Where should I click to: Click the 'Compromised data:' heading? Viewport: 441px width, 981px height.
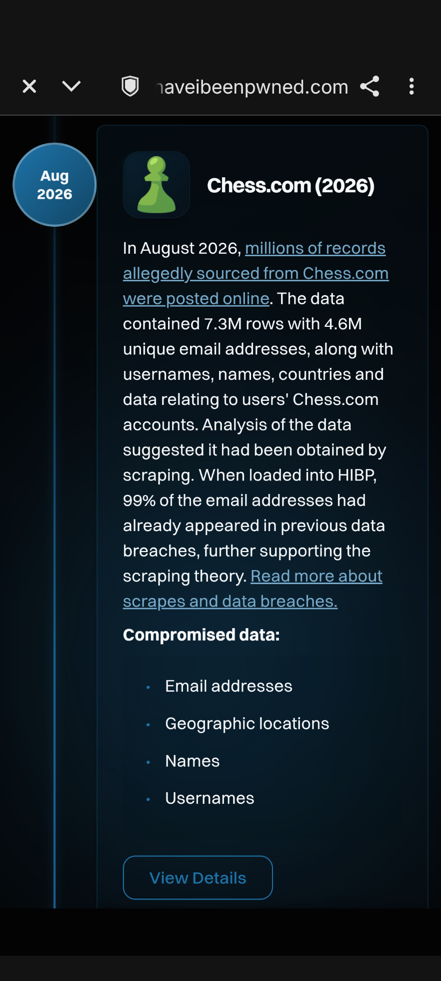tap(201, 635)
